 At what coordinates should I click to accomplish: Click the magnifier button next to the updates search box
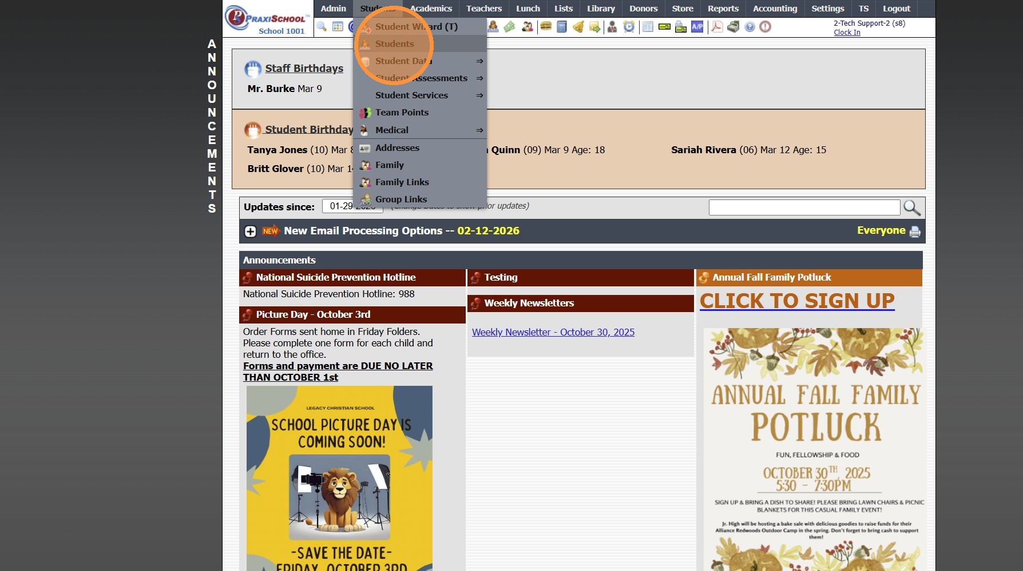(x=912, y=207)
